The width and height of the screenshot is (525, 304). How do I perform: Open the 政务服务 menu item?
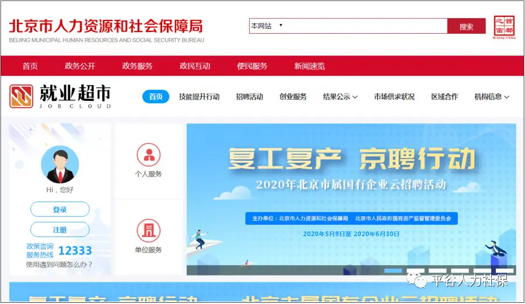(x=137, y=66)
